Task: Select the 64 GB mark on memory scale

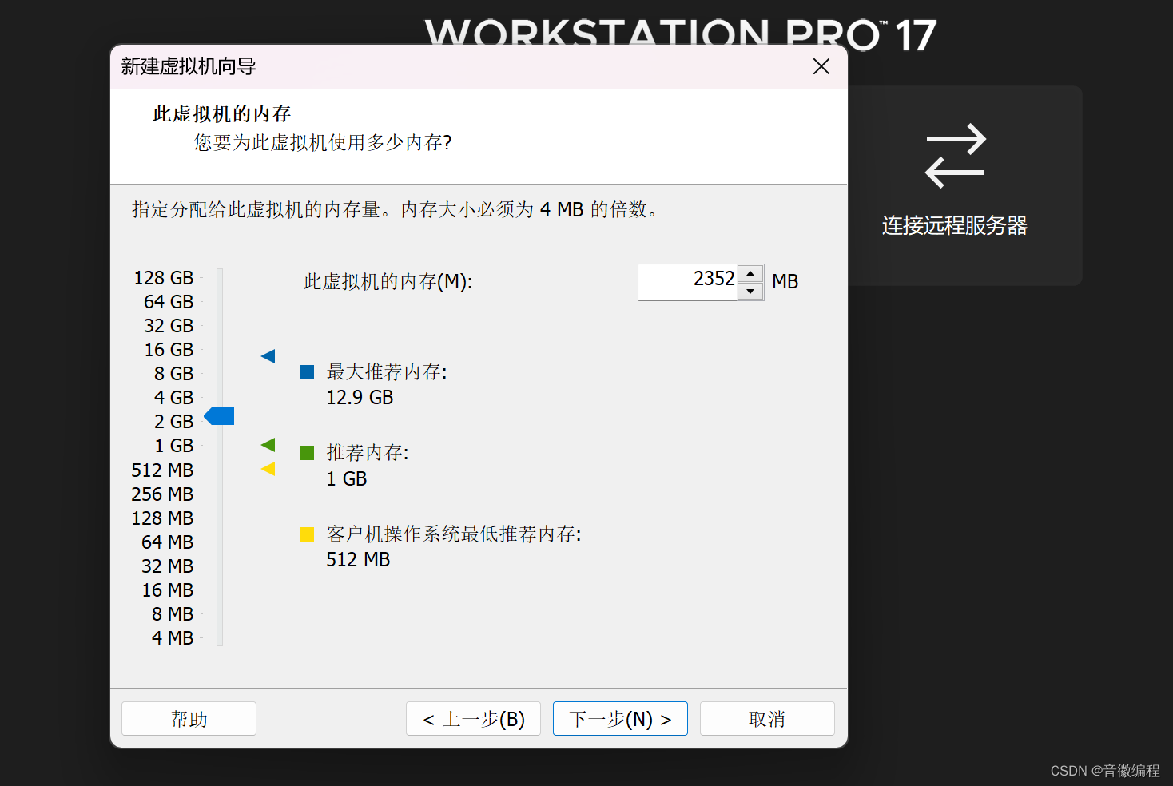Action: 169,302
